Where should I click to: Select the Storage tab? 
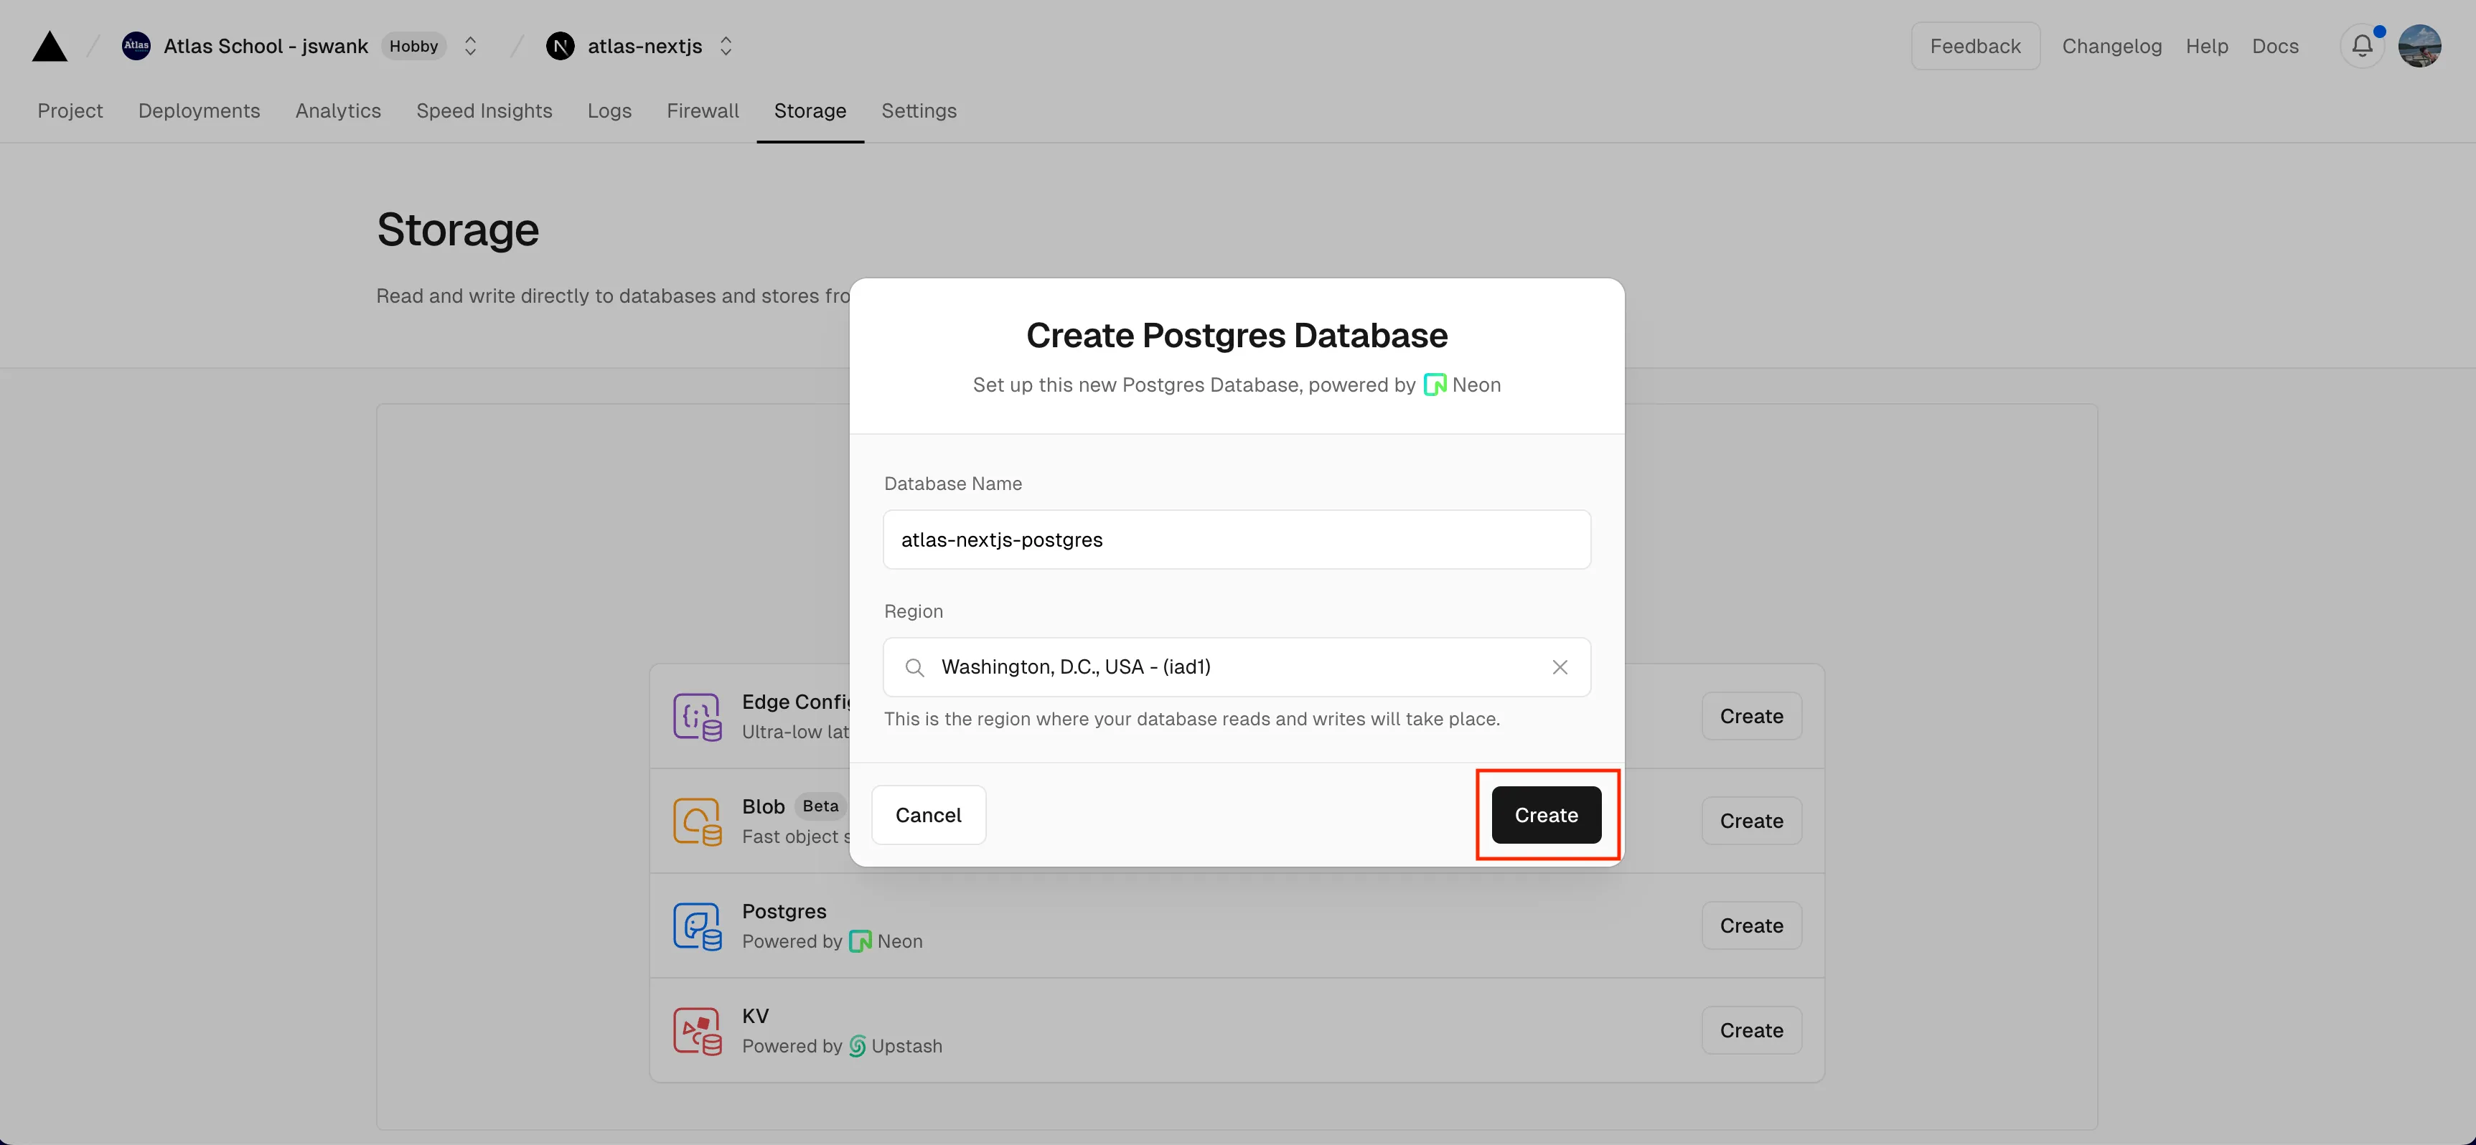(810, 110)
